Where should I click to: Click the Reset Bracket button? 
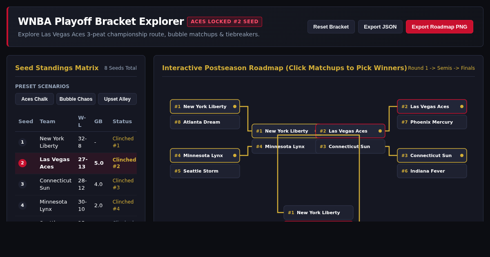[x=331, y=27]
